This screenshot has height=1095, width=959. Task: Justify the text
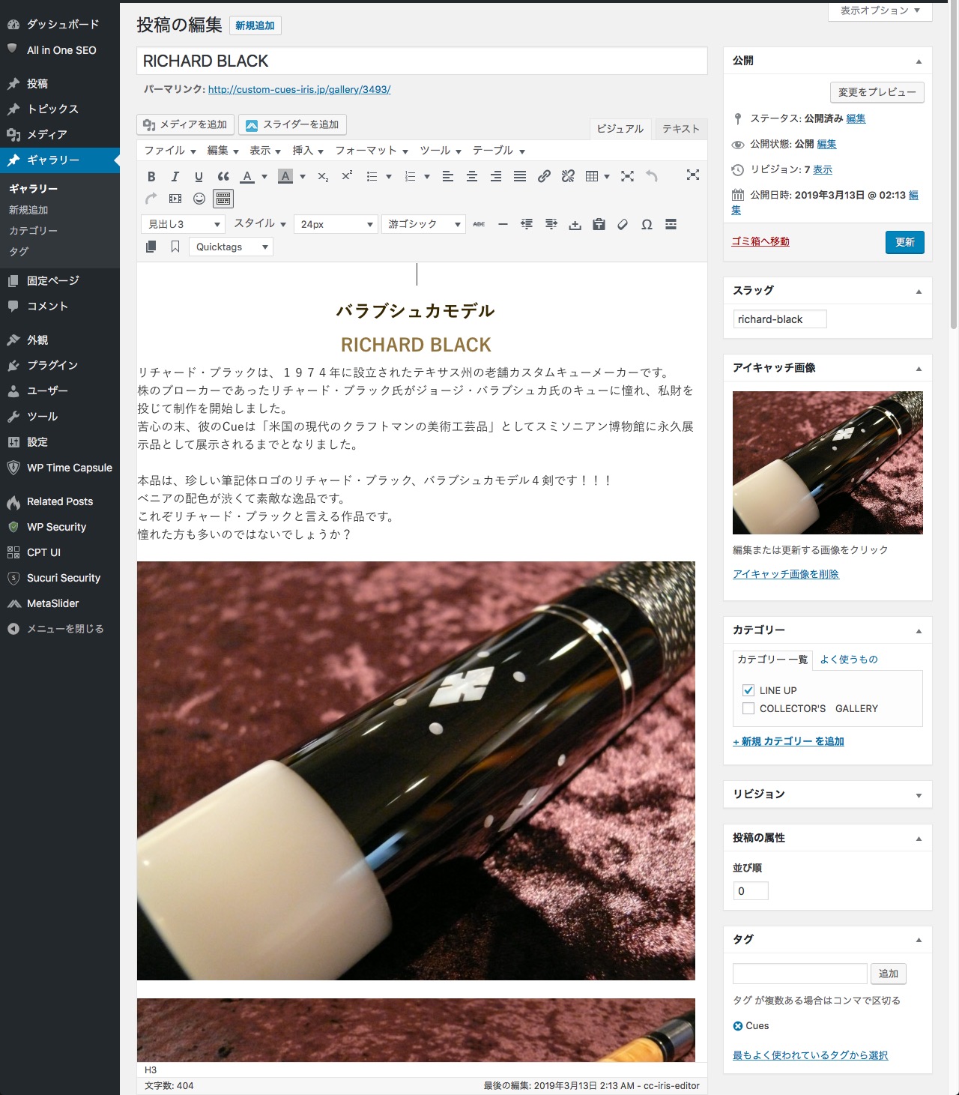(520, 176)
